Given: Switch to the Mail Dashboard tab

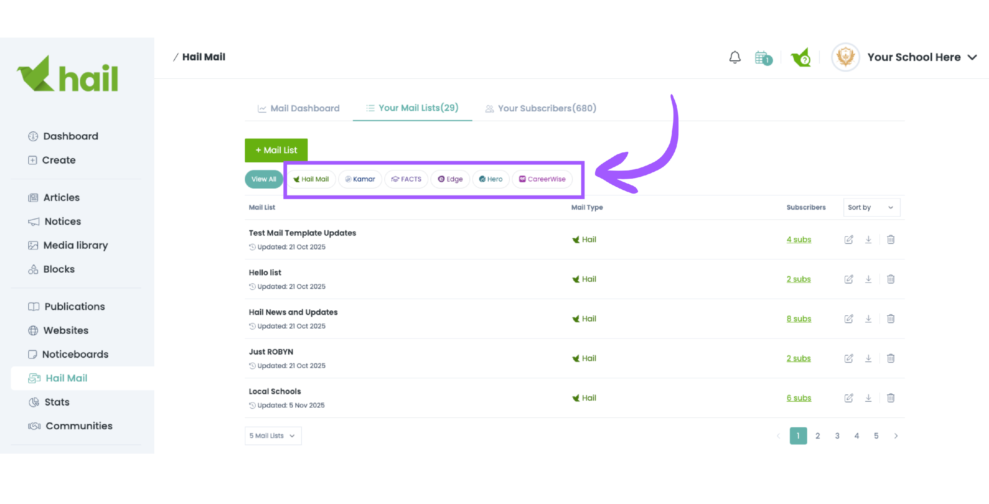Looking at the screenshot, I should coord(299,108).
